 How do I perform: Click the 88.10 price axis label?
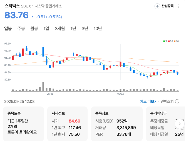(x=8, y=65)
